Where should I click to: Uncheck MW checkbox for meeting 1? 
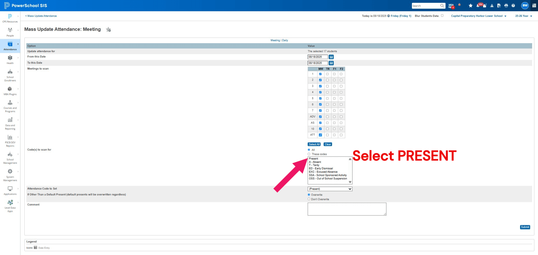click(320, 74)
